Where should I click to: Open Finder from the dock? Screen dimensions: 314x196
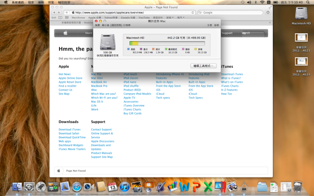pos(17,187)
